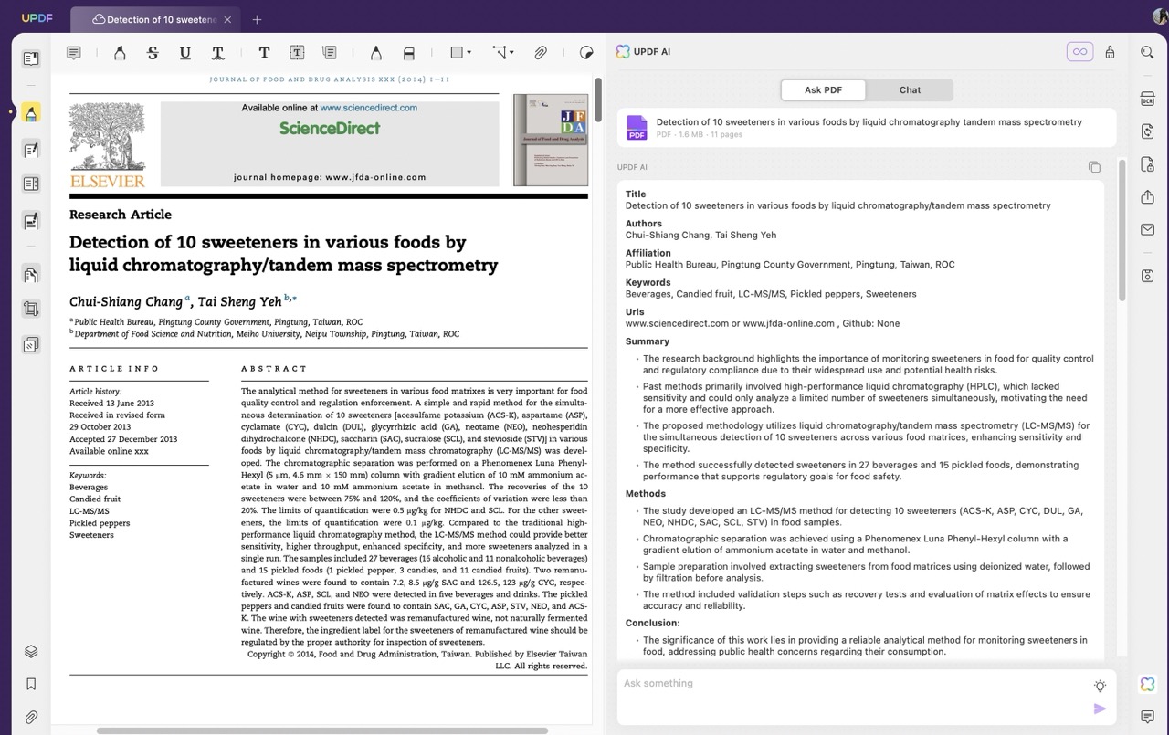The height and width of the screenshot is (735, 1169).
Task: Select the Underline text tool
Action: (x=185, y=53)
